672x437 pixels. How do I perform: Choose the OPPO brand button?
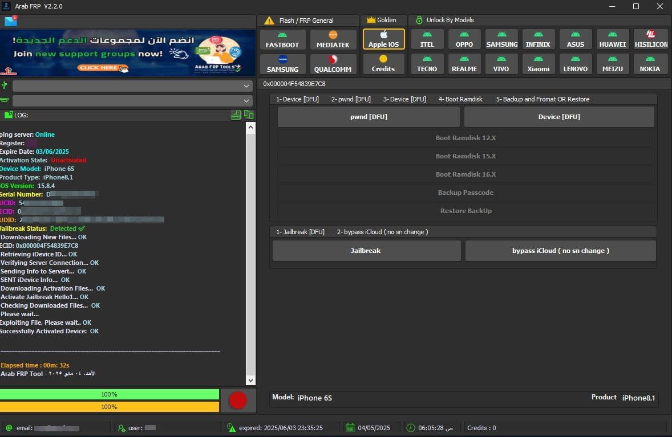pos(464,39)
